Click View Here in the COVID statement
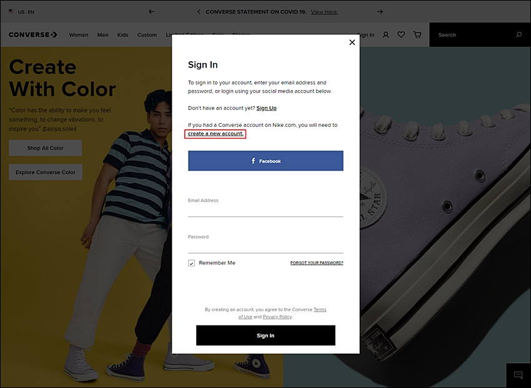Image resolution: width=531 pixels, height=388 pixels. click(324, 12)
